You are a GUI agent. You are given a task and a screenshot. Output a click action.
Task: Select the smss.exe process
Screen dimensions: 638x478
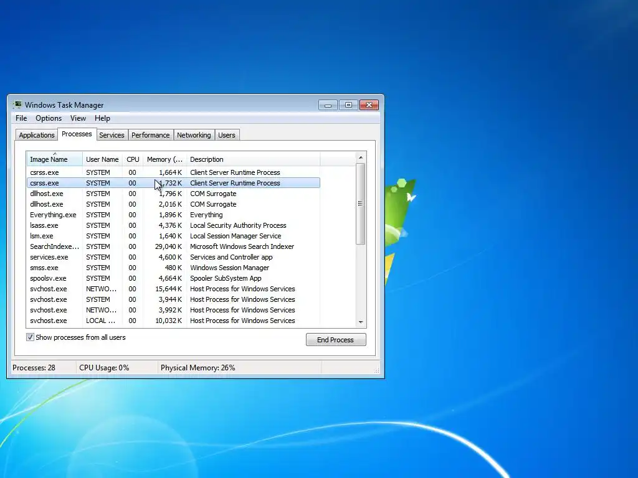pyautogui.click(x=173, y=268)
